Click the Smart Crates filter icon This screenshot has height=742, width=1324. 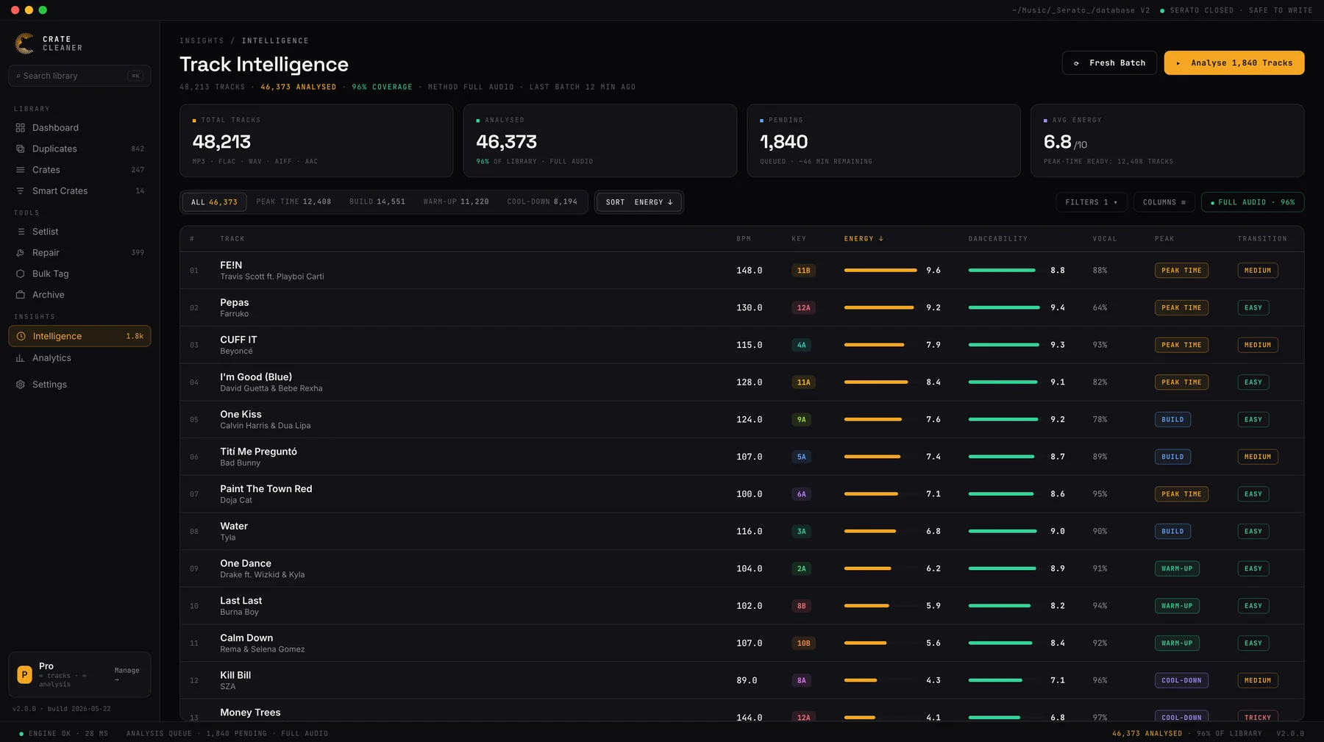coord(21,191)
